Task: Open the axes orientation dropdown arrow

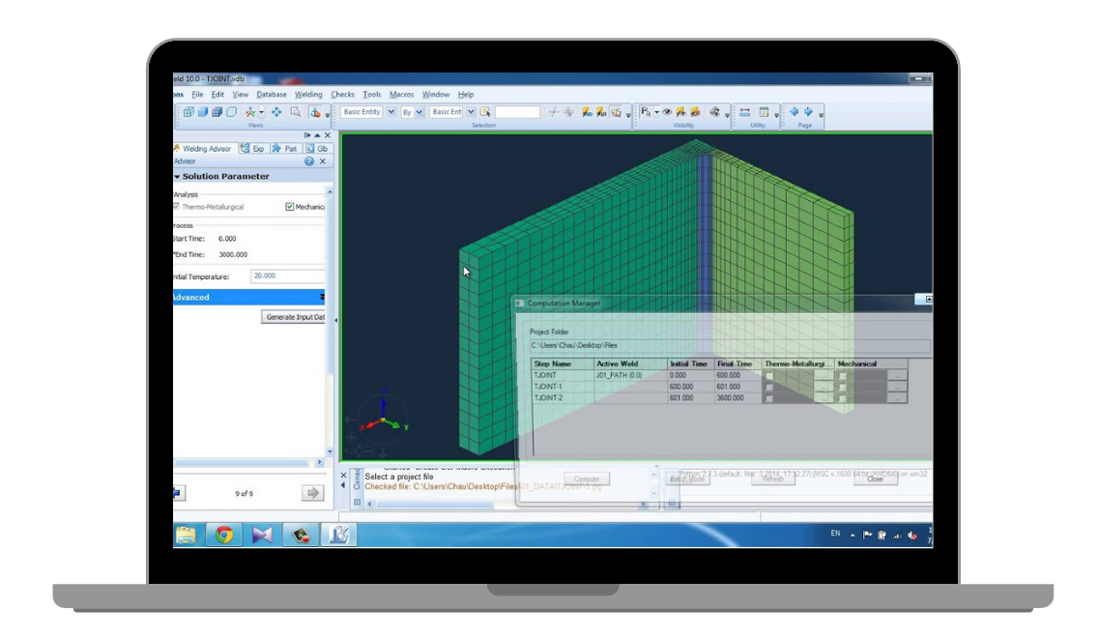Action: coord(261,112)
